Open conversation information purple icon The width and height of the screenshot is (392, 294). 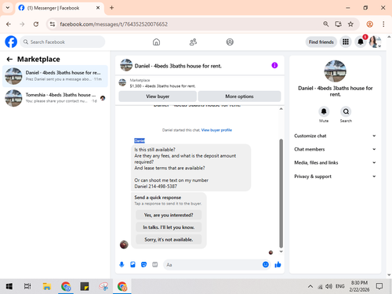(x=274, y=65)
